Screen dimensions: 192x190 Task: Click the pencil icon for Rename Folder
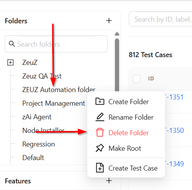(100, 117)
